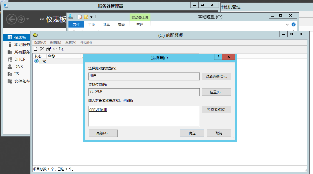Click the delete quota entry icon
Image resolution: width=313 pixels, height=174 pixels.
[x=42, y=49]
